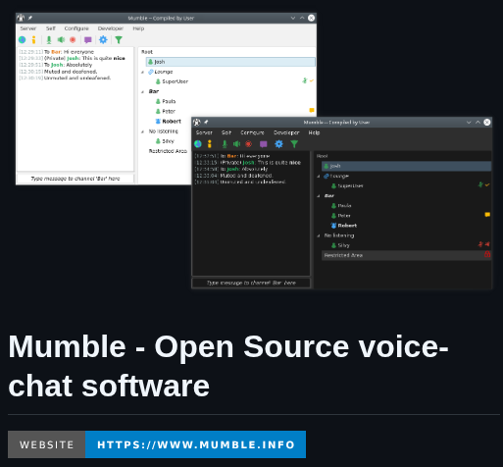Collapse No listening channel arrow, light window

point(143,131)
